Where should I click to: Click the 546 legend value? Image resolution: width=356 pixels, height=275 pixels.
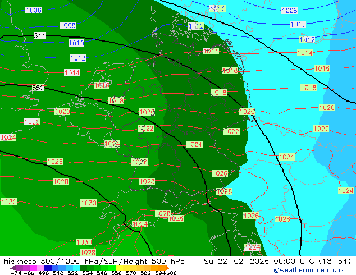102,273
